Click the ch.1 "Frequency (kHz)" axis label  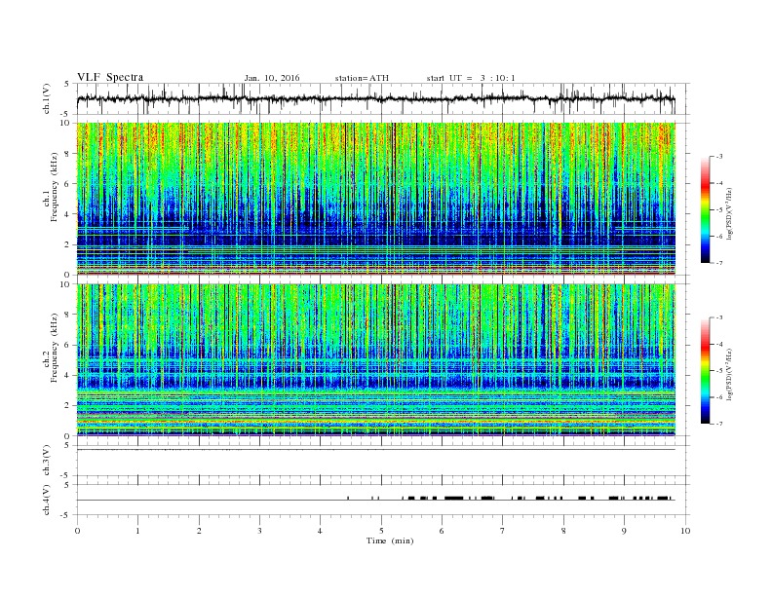[x=55, y=187]
